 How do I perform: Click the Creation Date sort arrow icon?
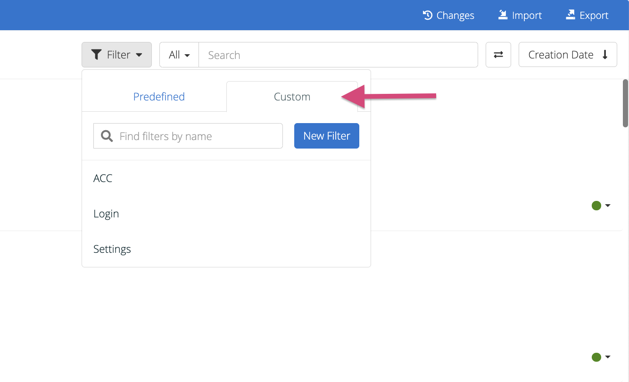click(x=605, y=55)
